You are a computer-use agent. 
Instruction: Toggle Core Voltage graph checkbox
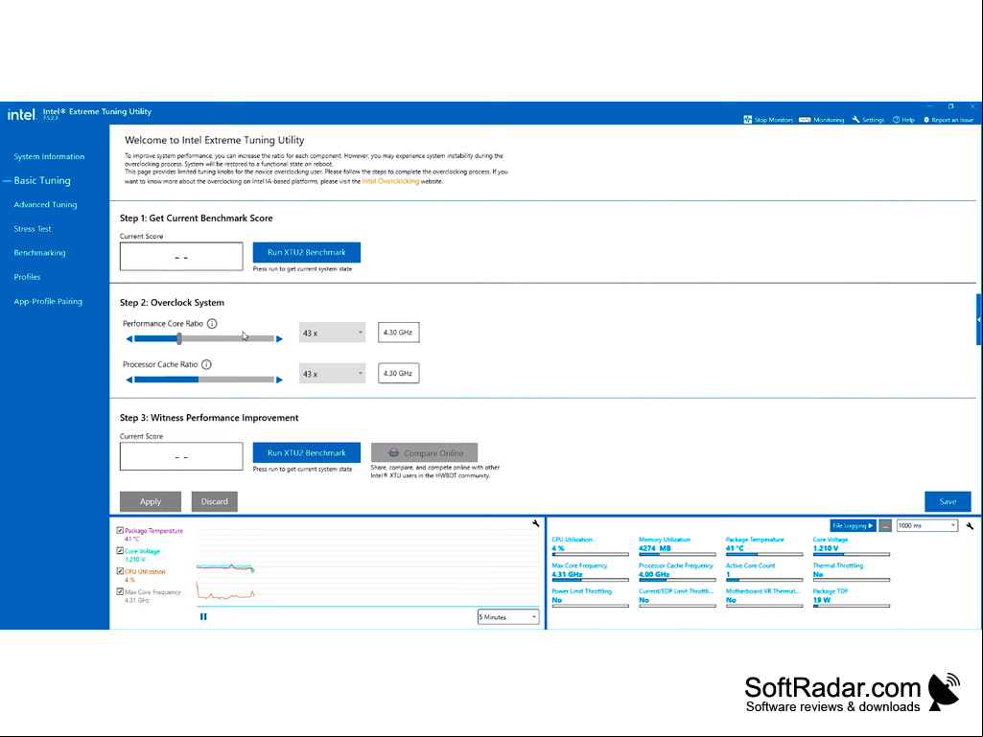click(120, 551)
